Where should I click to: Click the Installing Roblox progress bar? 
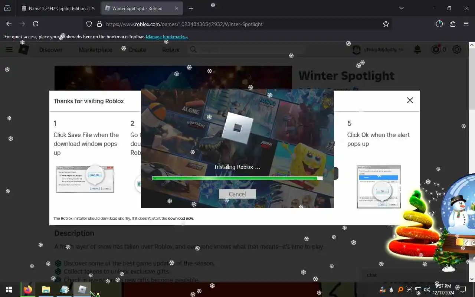click(237, 178)
